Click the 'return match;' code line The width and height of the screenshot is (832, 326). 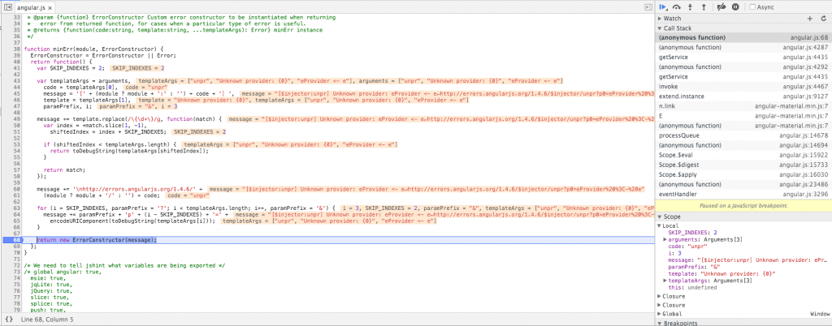pos(64,169)
